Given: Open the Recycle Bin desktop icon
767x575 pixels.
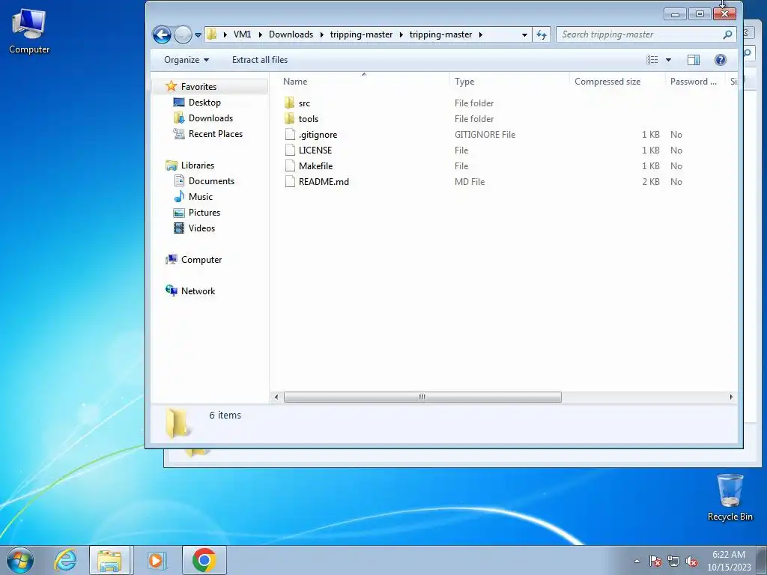Looking at the screenshot, I should tap(730, 498).
